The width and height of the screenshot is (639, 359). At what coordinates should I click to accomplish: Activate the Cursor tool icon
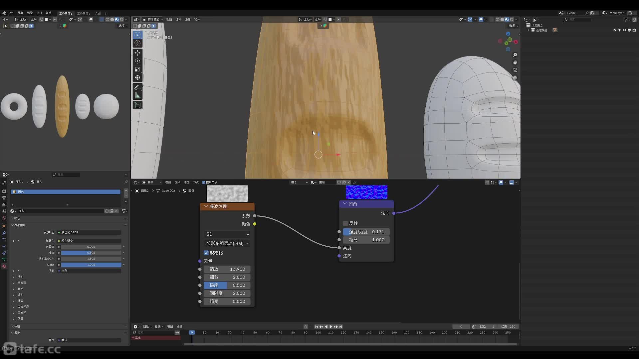137,44
